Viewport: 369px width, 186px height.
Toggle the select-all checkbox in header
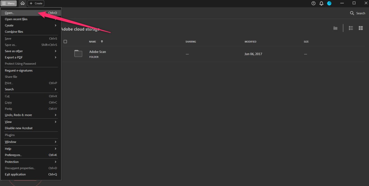[x=65, y=42]
